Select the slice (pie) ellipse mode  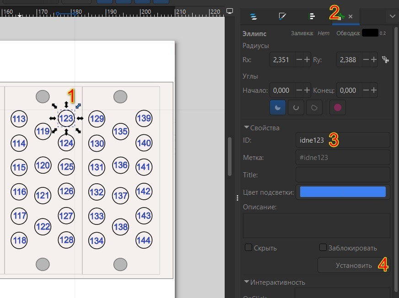278,107
